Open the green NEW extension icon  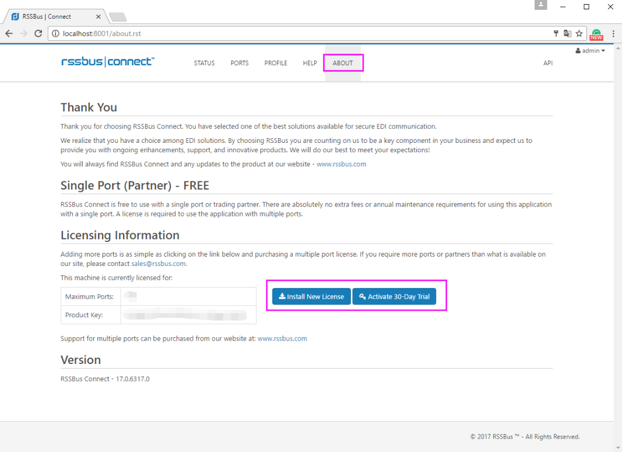pos(596,34)
